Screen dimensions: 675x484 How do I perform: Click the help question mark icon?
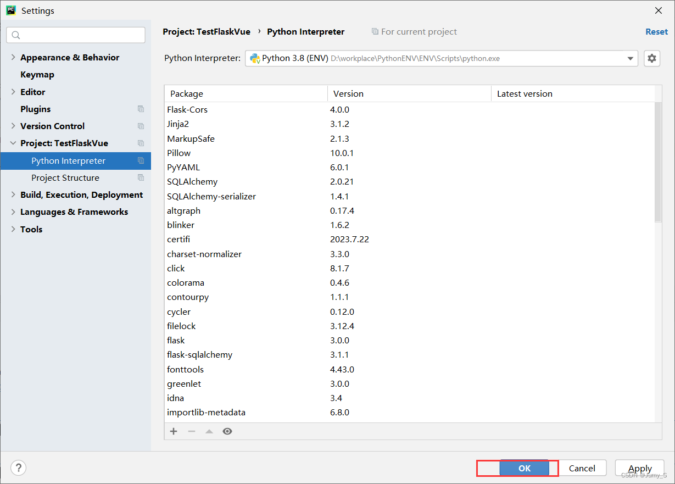point(18,468)
